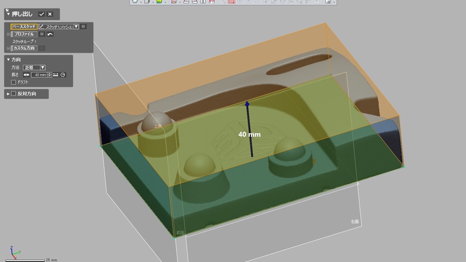Flip the extrude direction with the arrows icon
Image resolution: width=466 pixels, height=262 pixels.
(26, 75)
